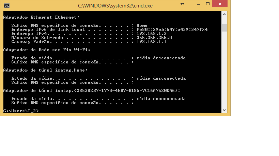Click mídia desconectada under the Wi-Fi adapter
The height and width of the screenshot is (156, 279).
[x=161, y=58]
